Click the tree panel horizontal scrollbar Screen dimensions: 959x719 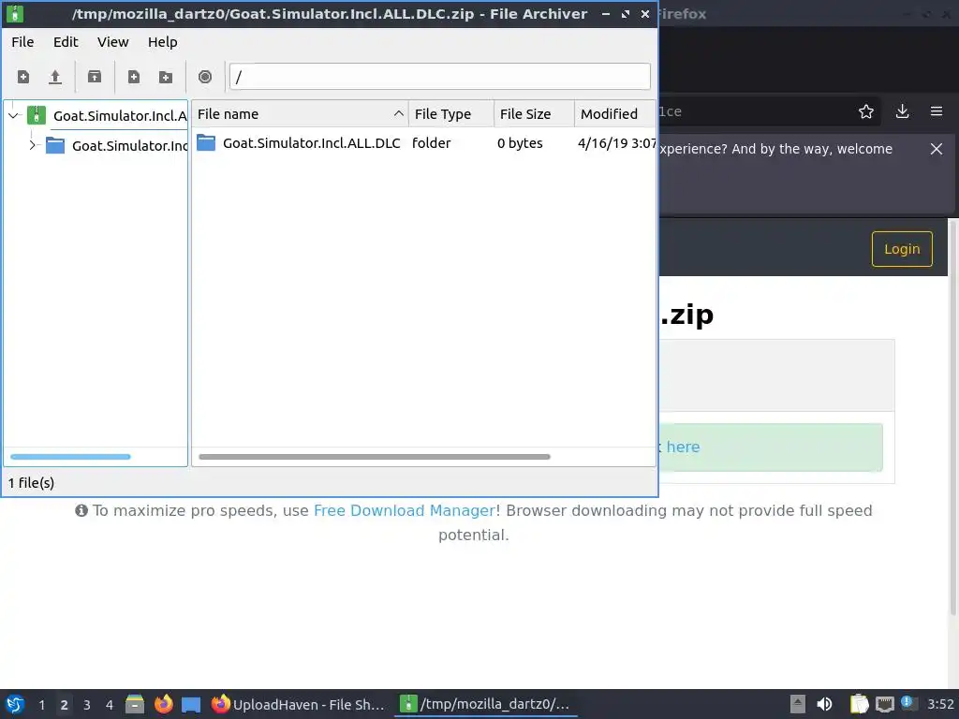pos(70,457)
